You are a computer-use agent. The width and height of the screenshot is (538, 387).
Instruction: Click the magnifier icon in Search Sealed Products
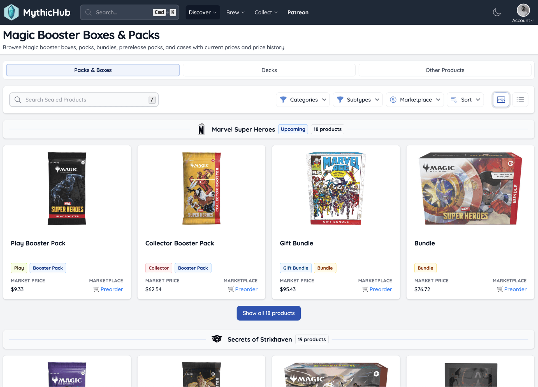tap(18, 100)
